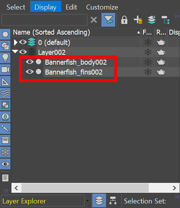Make 0 (default) the active layer icon
180x208 pixels.
(x=32, y=42)
